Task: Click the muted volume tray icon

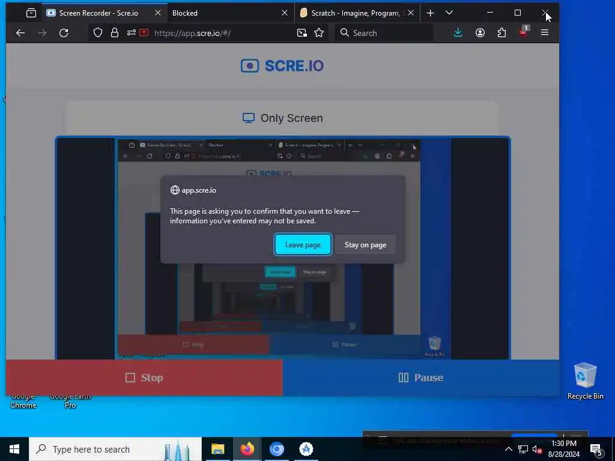Action: [x=537, y=449]
